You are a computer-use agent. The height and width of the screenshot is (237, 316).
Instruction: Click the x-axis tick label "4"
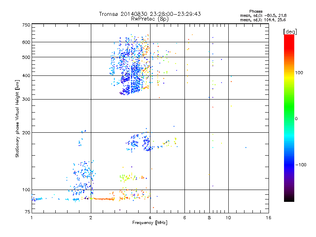tap(150, 218)
